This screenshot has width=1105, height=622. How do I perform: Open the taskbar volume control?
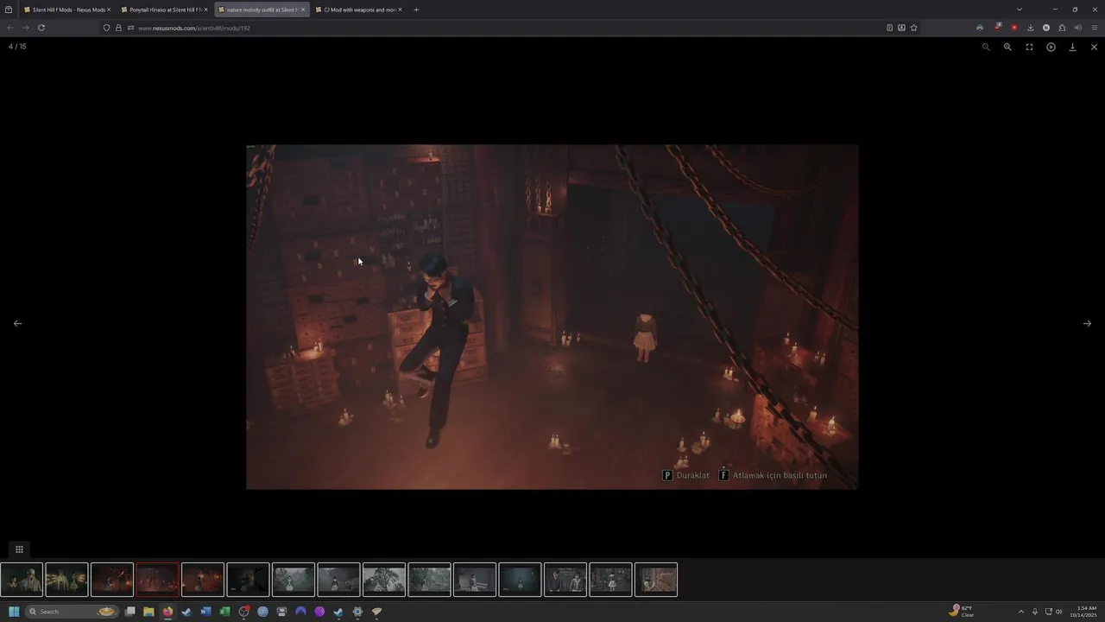[x=1059, y=612]
